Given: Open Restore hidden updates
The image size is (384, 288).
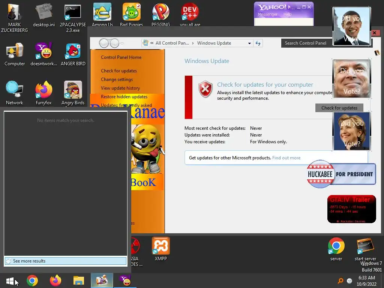Looking at the screenshot, I should 124,96.
